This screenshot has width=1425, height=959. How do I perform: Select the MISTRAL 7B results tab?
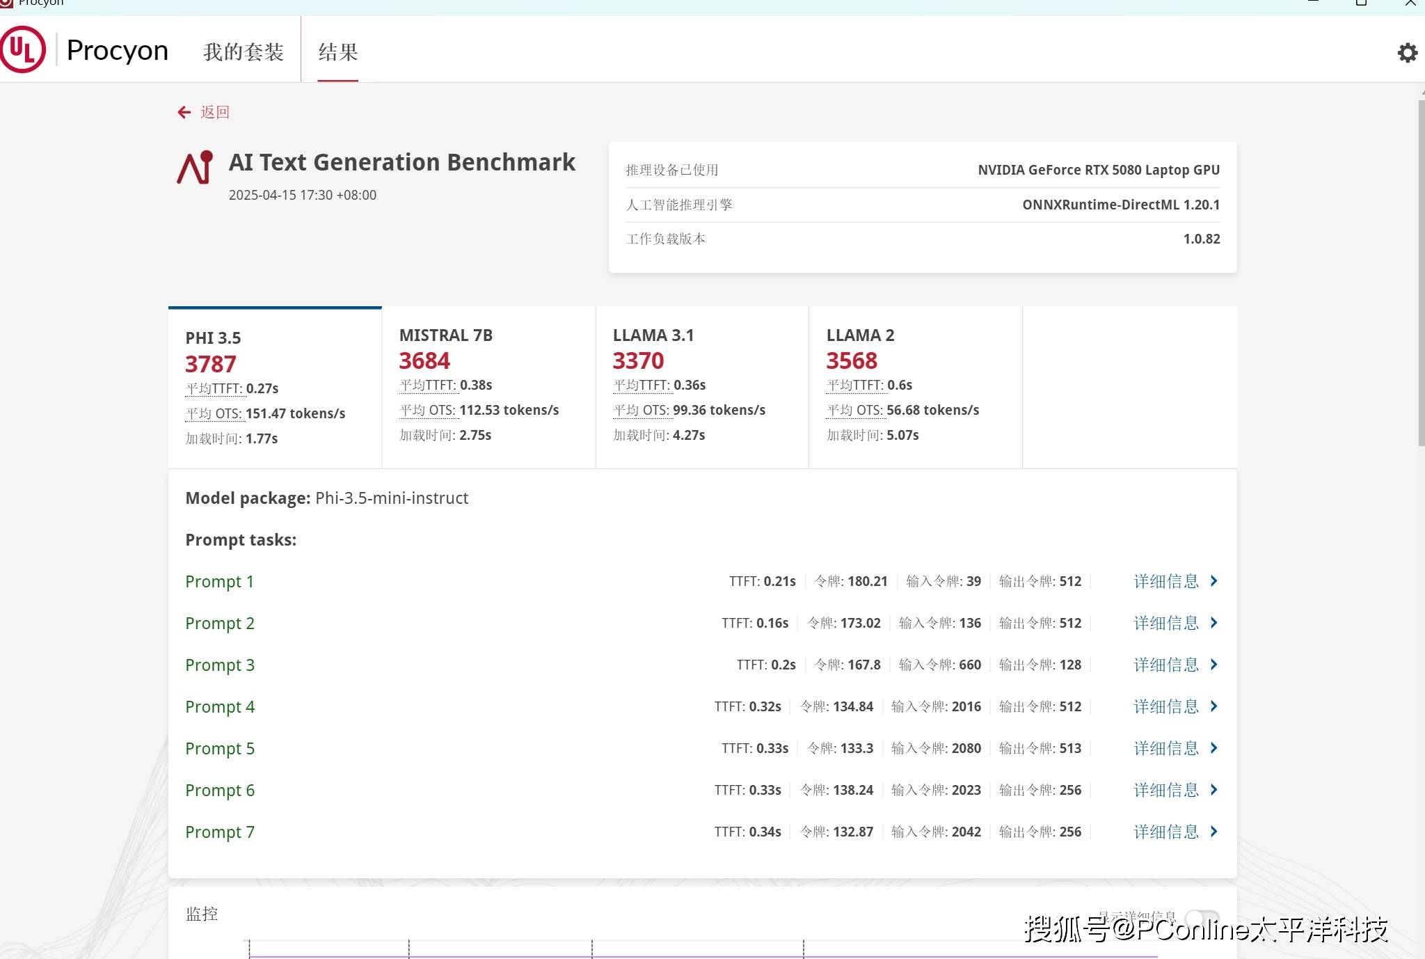coord(488,385)
